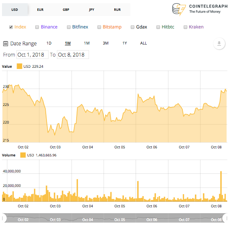The image size is (231, 227).
Task: Choose the GBP currency tab
Action: 66,10
